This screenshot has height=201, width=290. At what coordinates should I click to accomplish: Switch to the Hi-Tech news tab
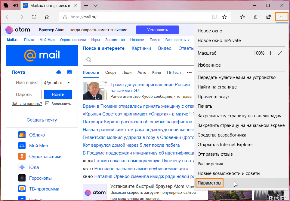click(174, 73)
